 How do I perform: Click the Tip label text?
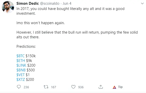point(120,87)
